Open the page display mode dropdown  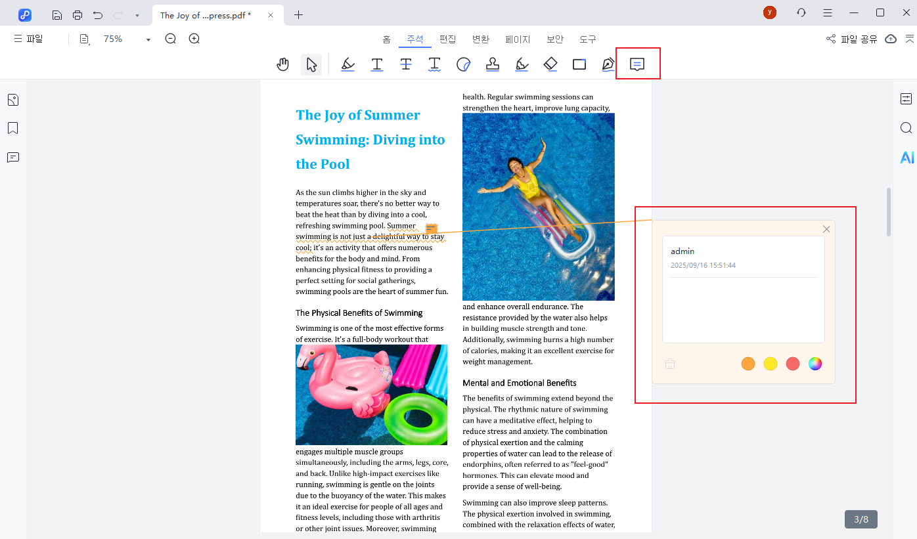point(84,39)
